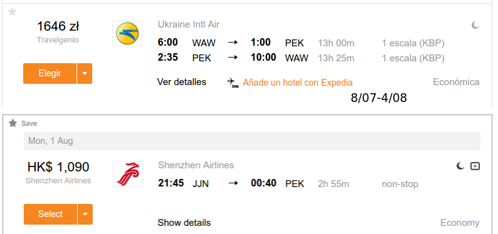The width and height of the screenshot is (498, 234).
Task: Click the WAW to PEK outbound flight row
Action: (x=301, y=43)
